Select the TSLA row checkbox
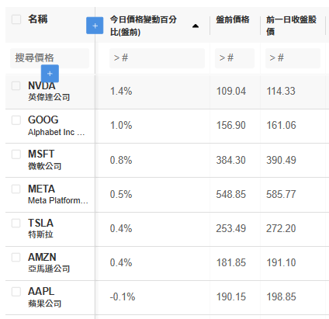329x319 pixels. (x=16, y=223)
